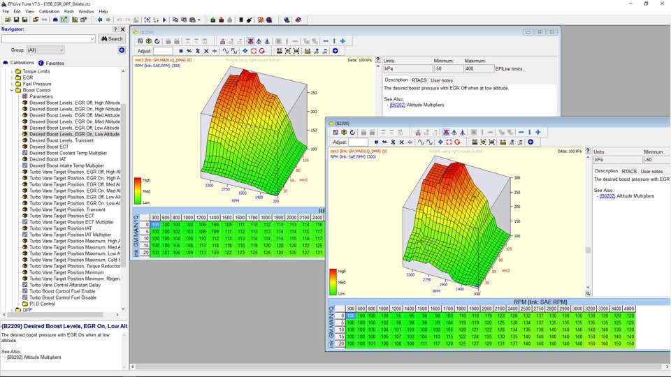671x377 pixels.
Task: Click the divide icon in B2206 Adjust toolbar
Action: click(215, 51)
